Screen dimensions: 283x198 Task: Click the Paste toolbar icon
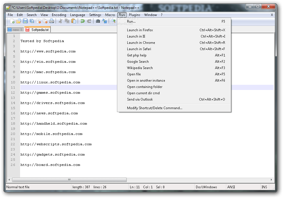[x=74, y=21]
